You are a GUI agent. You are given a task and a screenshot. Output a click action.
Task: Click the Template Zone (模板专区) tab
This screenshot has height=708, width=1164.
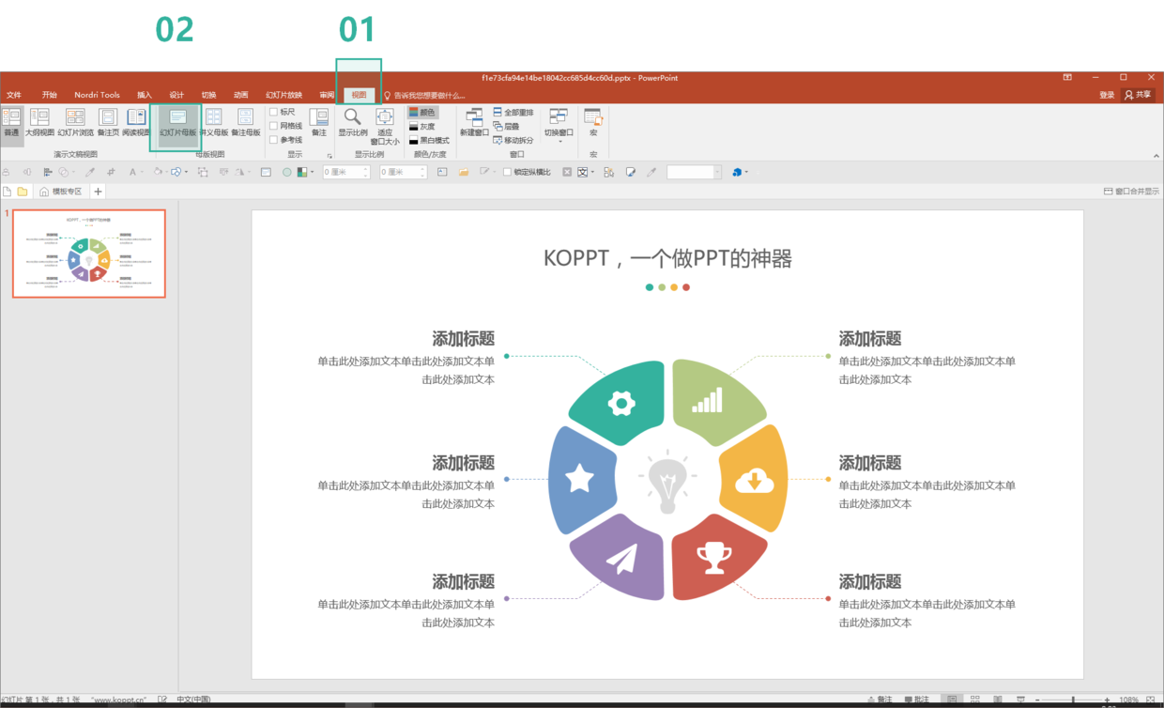click(x=60, y=192)
